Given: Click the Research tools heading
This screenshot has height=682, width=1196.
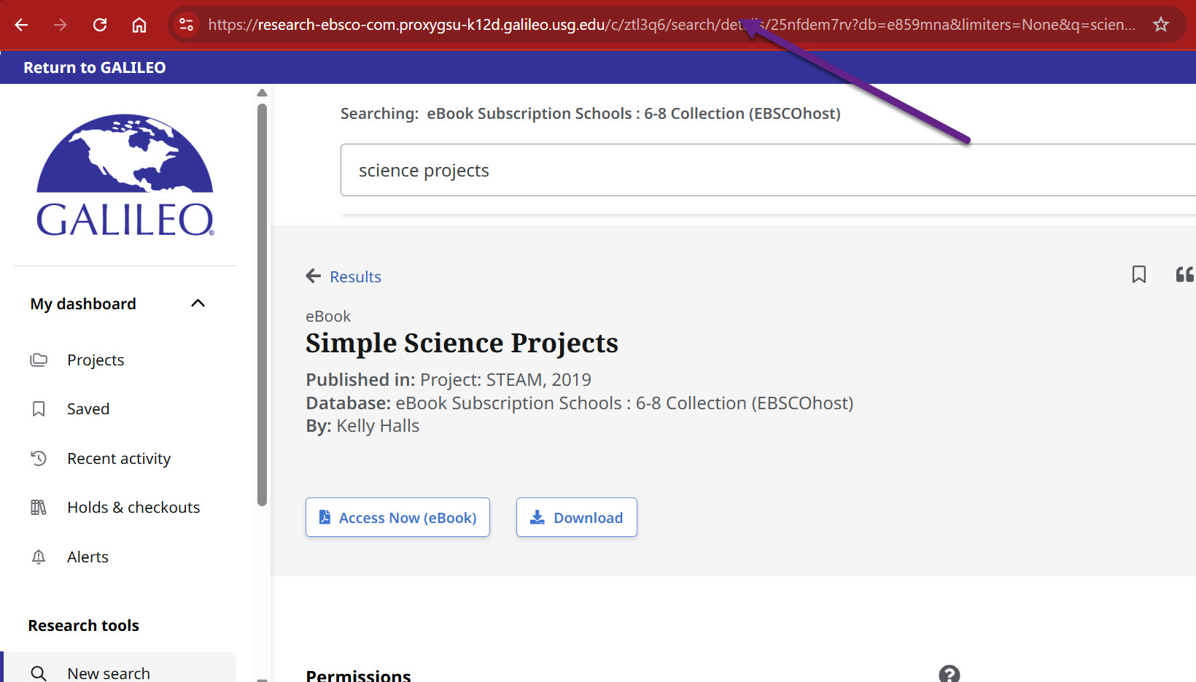Looking at the screenshot, I should pyautogui.click(x=84, y=626).
